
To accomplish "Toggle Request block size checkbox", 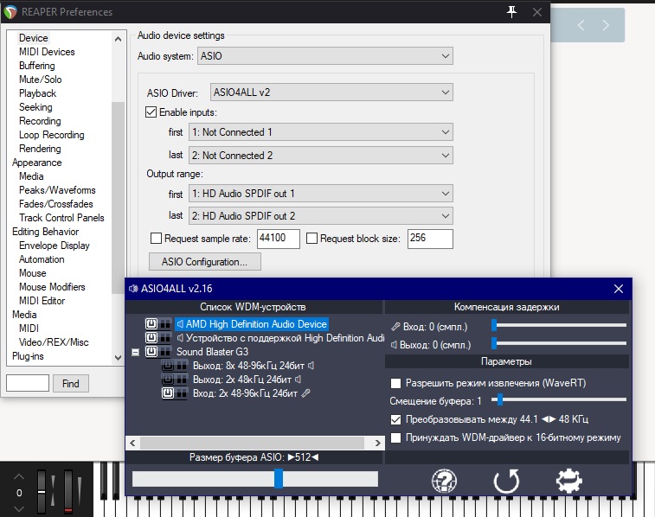I will pos(311,239).
